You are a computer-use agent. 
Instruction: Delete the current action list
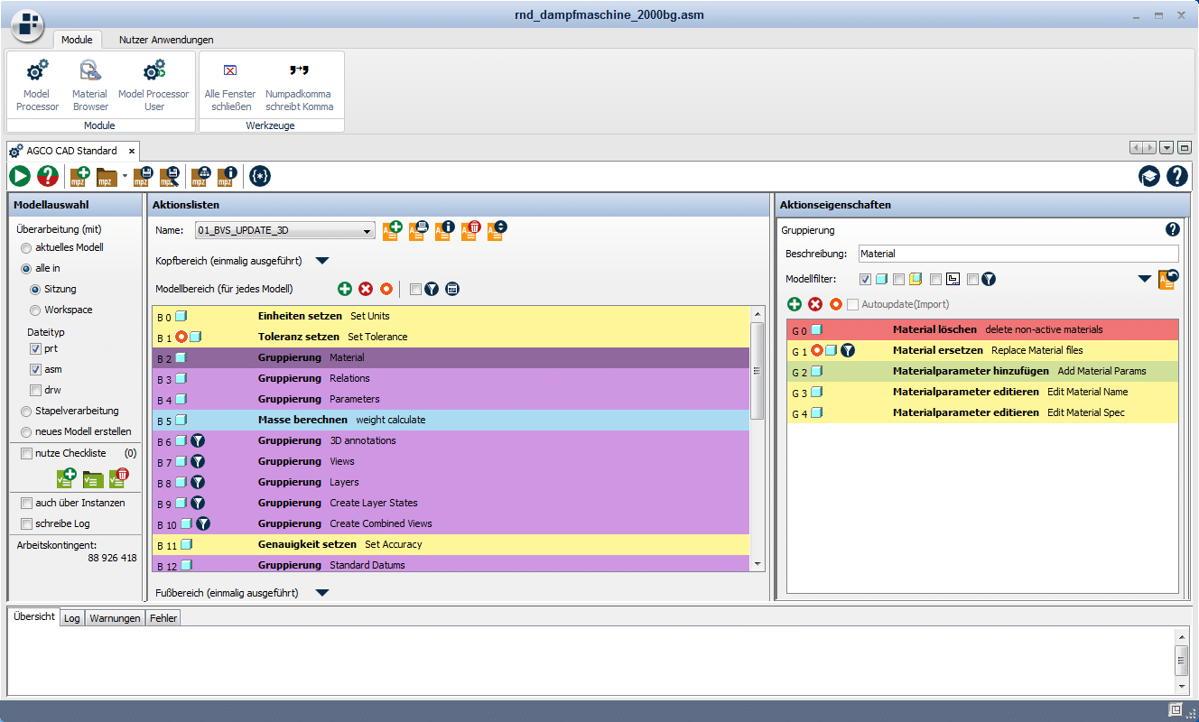(x=471, y=230)
